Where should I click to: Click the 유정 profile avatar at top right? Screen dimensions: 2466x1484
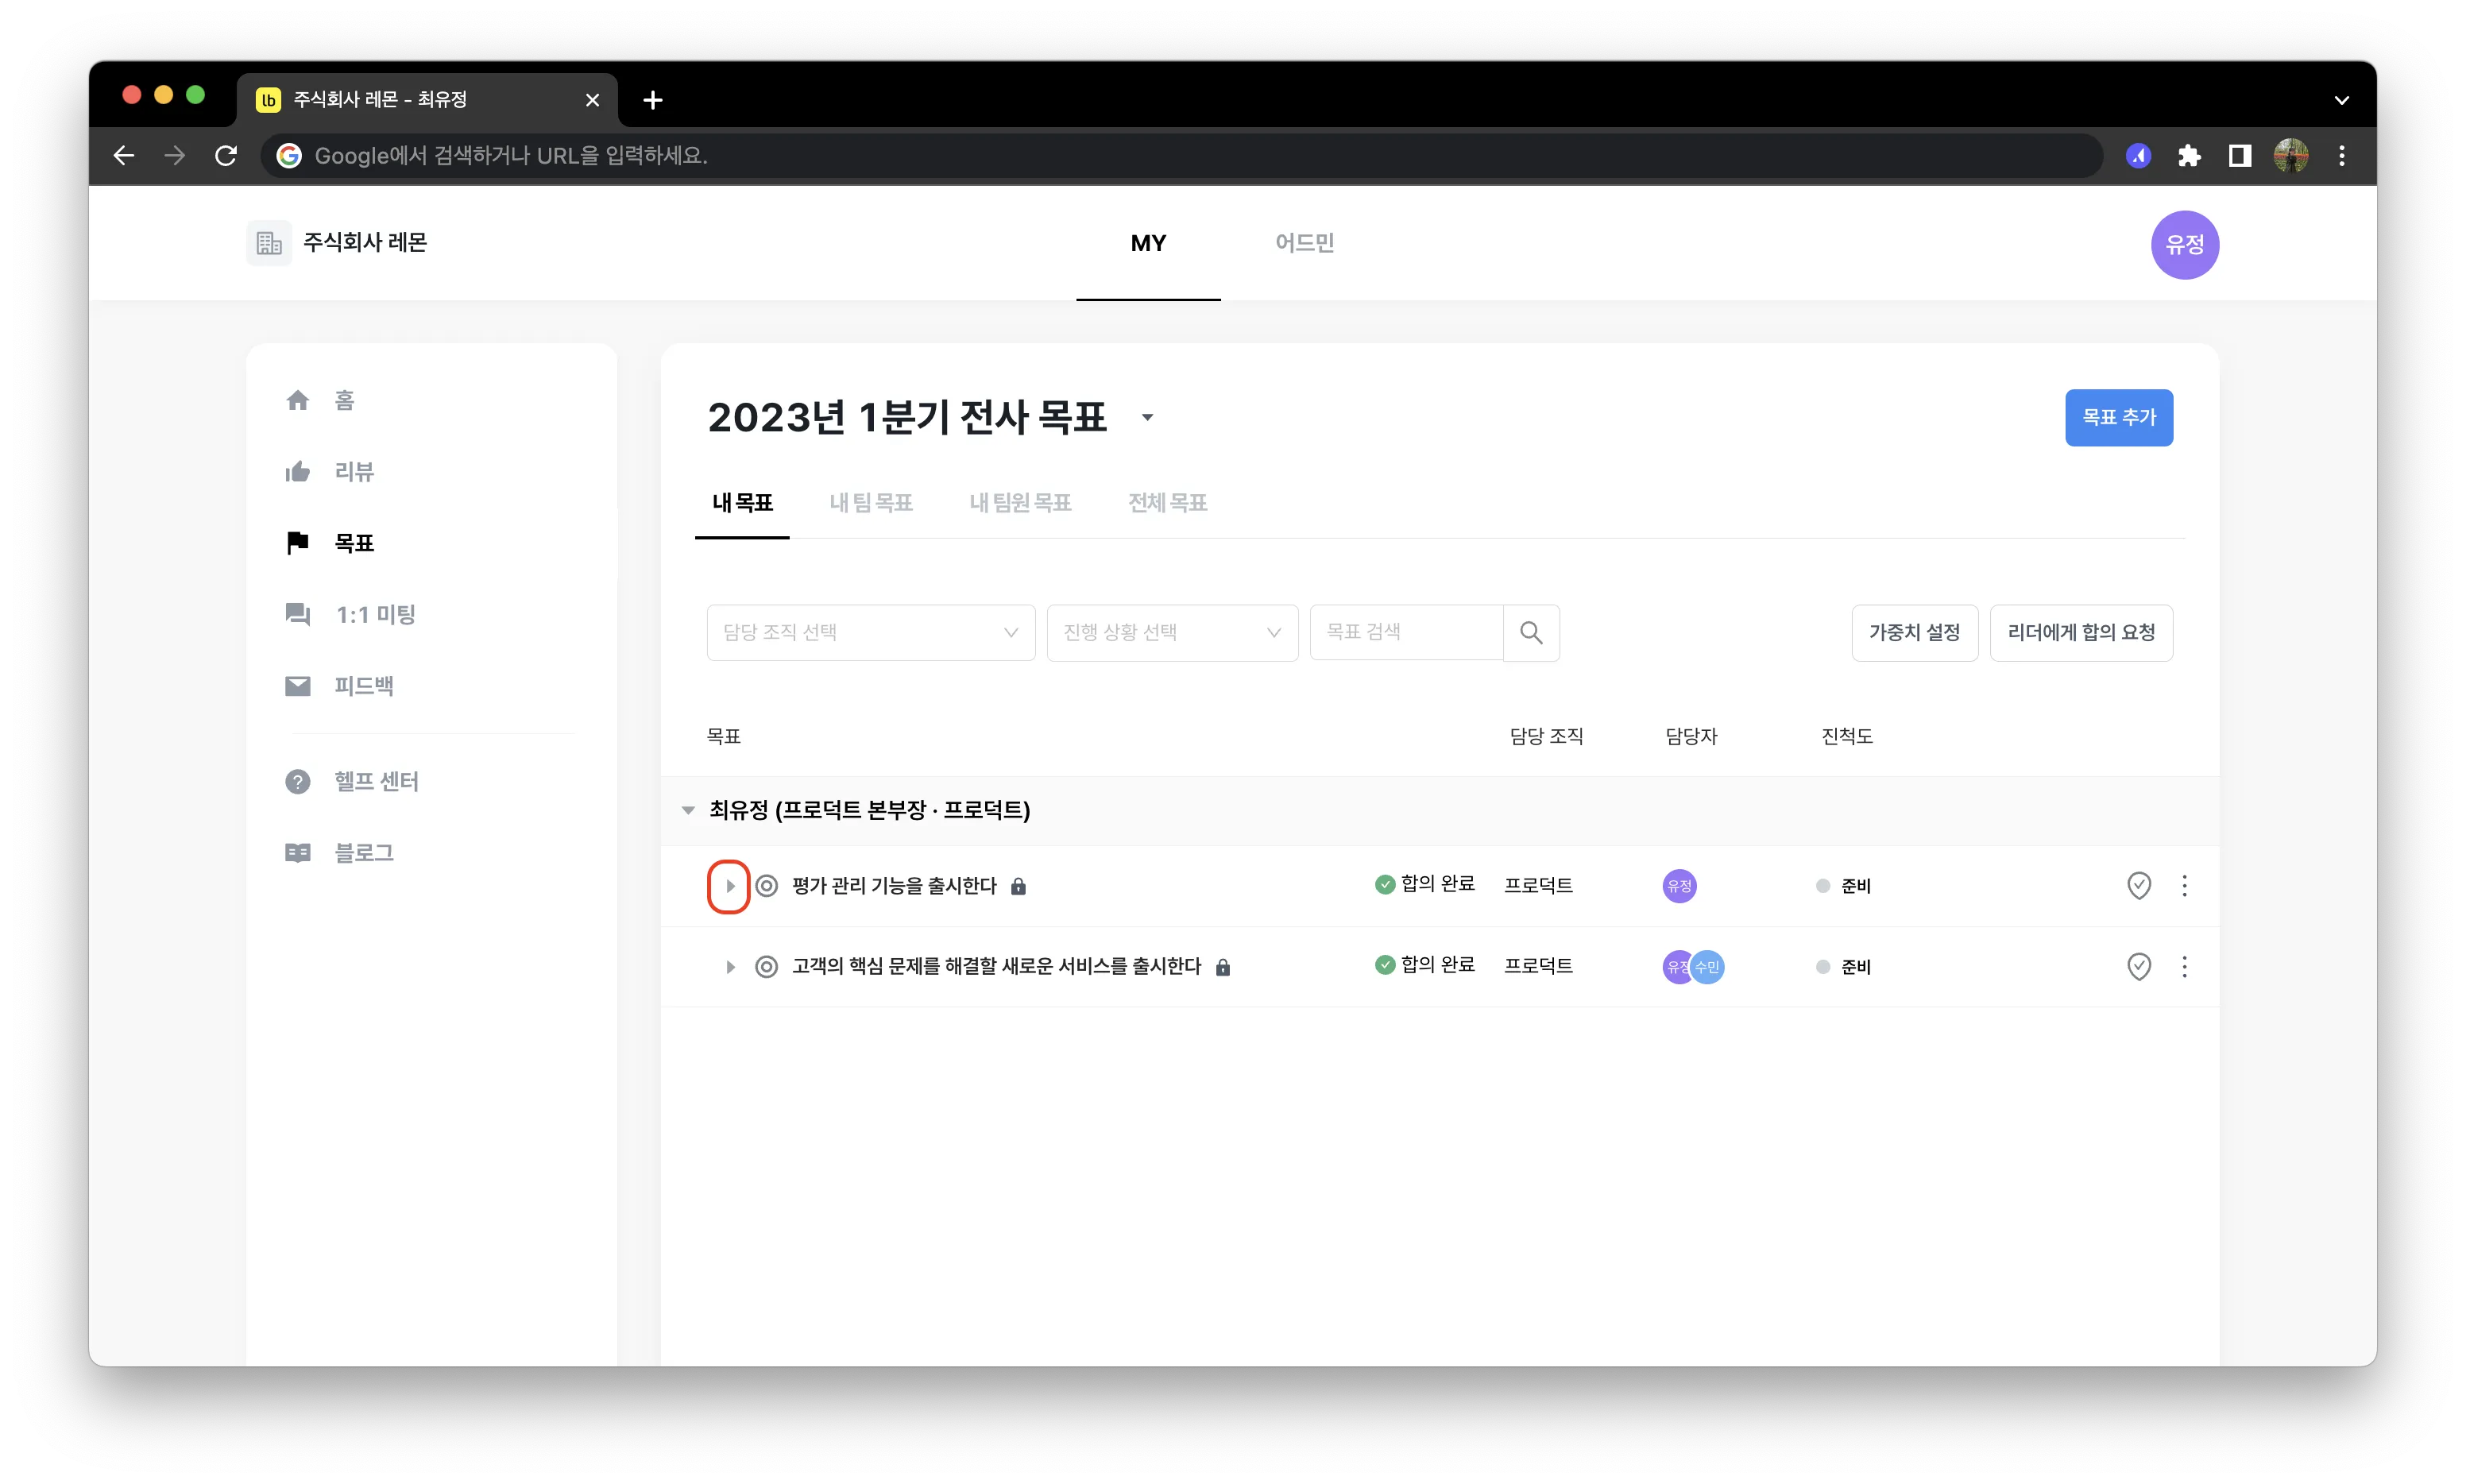pyautogui.click(x=2184, y=244)
